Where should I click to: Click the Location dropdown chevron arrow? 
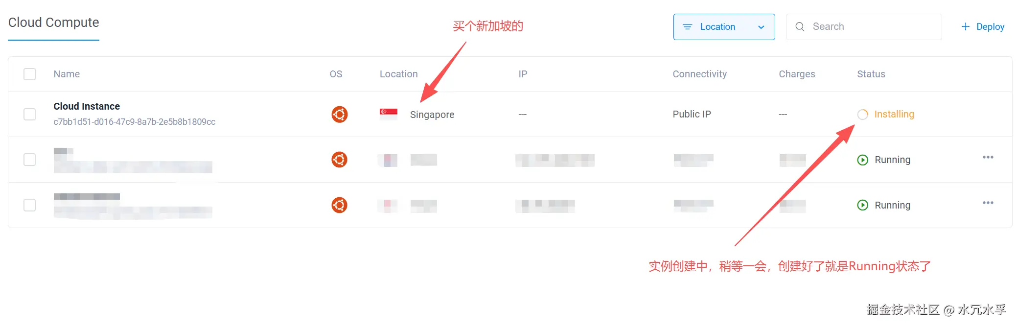[761, 27]
